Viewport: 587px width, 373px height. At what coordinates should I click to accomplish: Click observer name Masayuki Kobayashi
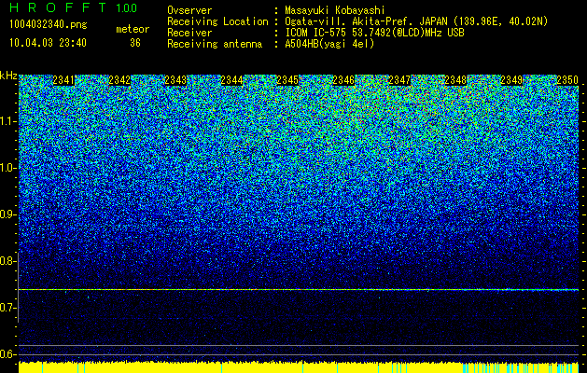(335, 10)
